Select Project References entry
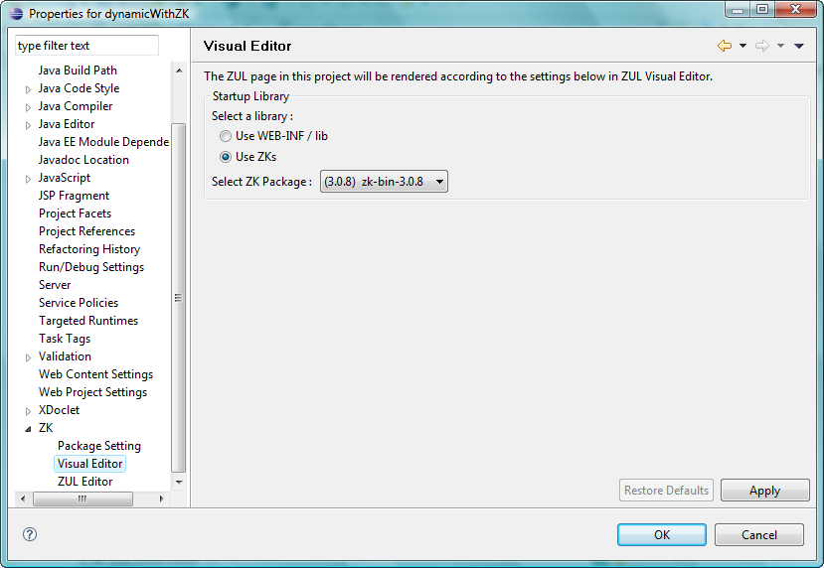This screenshot has height=568, width=824. pyautogui.click(x=86, y=231)
